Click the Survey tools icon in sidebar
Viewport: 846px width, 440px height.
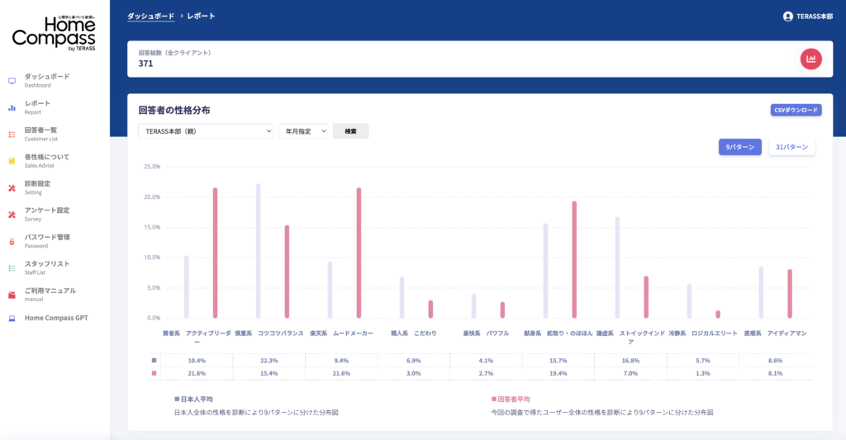pyautogui.click(x=12, y=215)
